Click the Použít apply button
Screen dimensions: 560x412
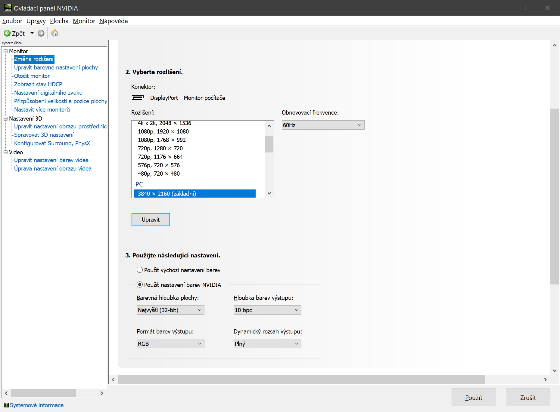pyautogui.click(x=474, y=398)
